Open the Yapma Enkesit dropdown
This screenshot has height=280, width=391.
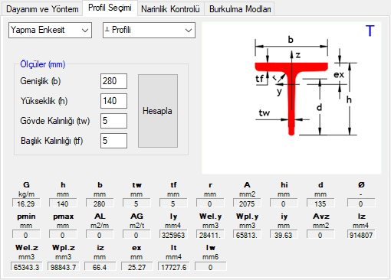click(x=50, y=31)
